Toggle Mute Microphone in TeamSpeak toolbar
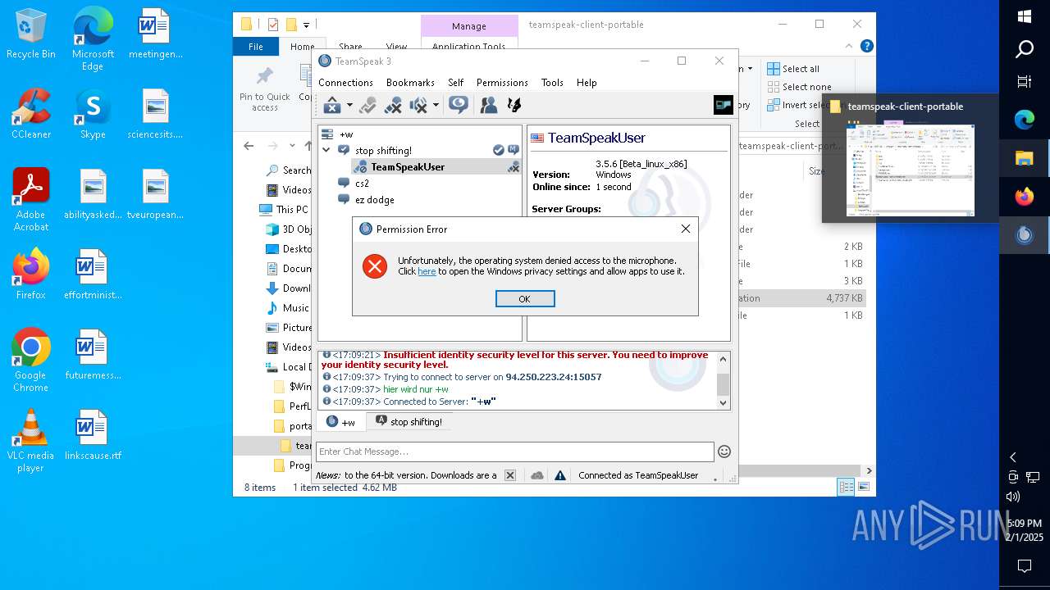This screenshot has width=1050, height=590. (x=393, y=105)
